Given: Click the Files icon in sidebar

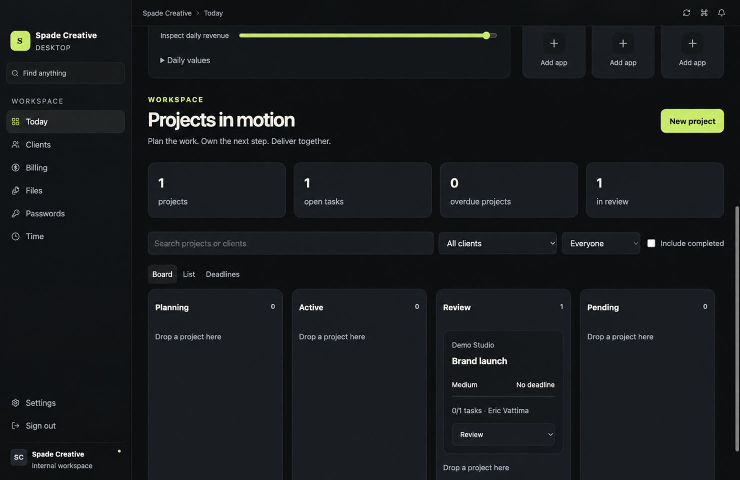Looking at the screenshot, I should click(x=15, y=190).
